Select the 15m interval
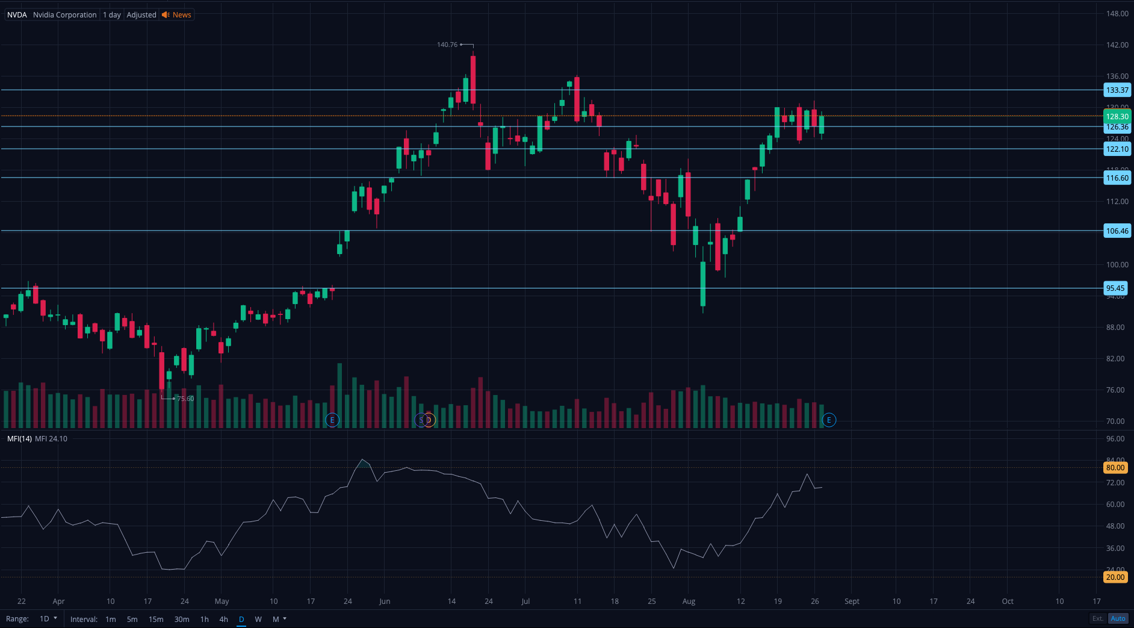The width and height of the screenshot is (1134, 628). pos(156,619)
